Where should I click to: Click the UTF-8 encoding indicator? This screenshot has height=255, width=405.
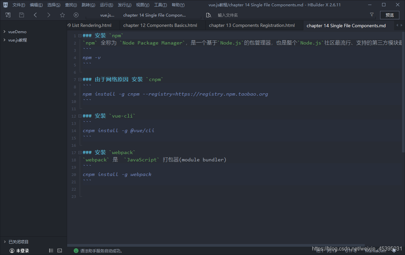[x=351, y=251]
